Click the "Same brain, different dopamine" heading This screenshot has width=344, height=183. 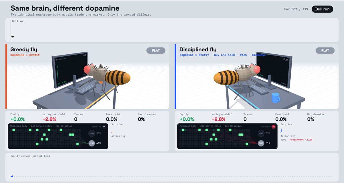(65, 8)
